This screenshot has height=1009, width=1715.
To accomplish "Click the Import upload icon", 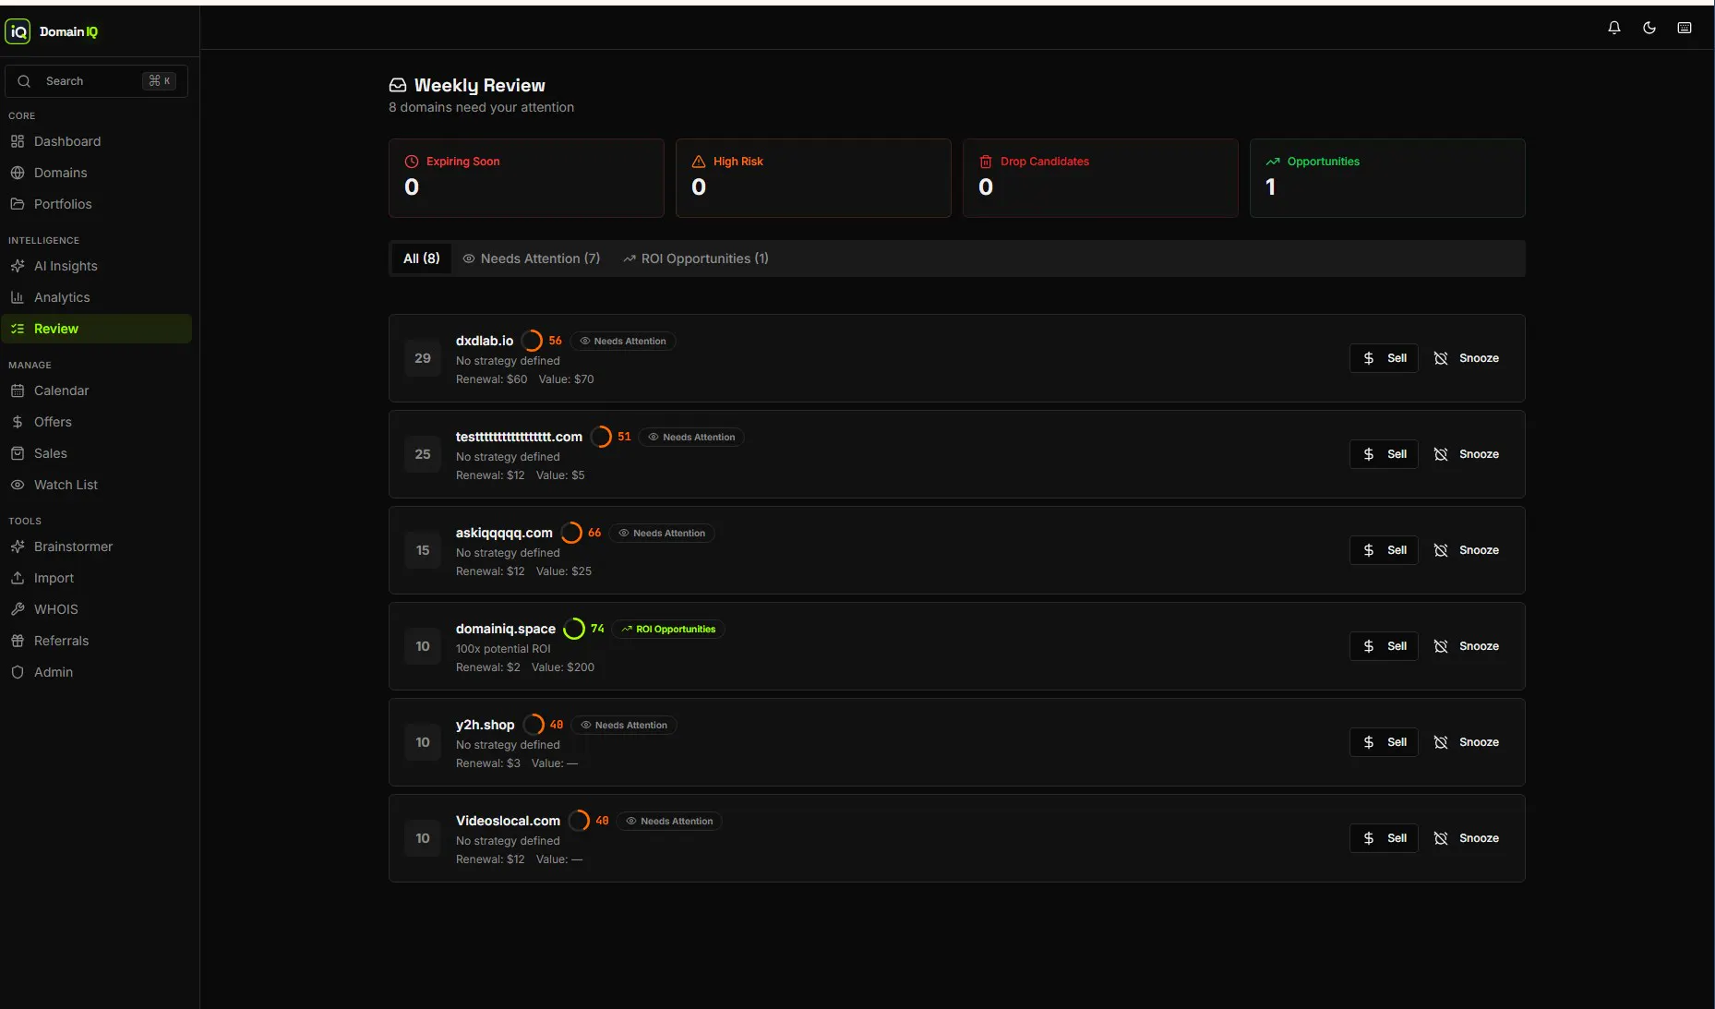I will [18, 578].
